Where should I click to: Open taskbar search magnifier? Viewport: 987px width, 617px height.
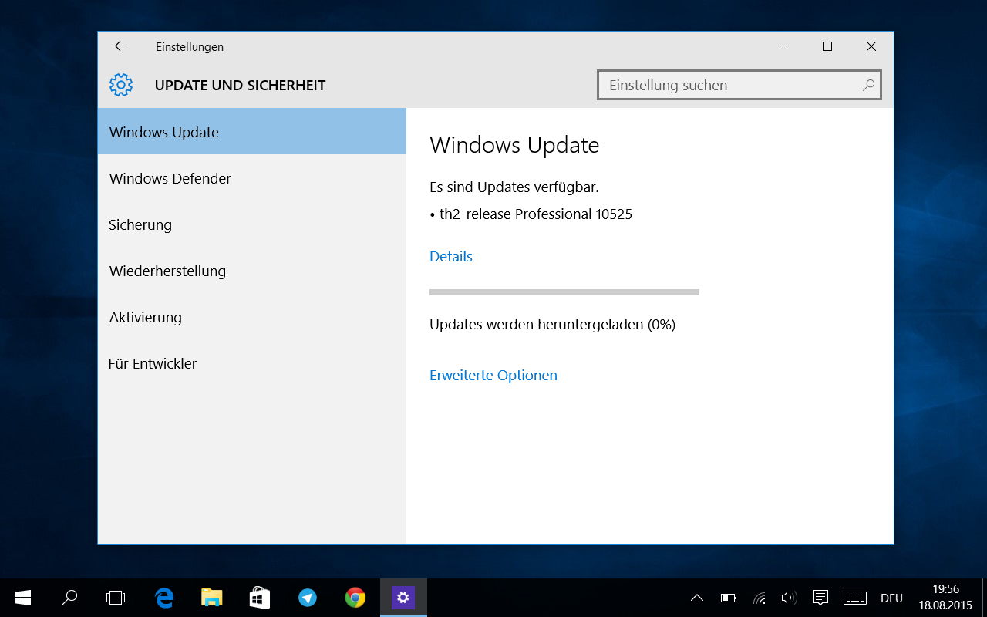pyautogui.click(x=69, y=598)
